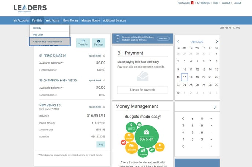This screenshot has width=252, height=167.
Task: Select April 30 in the calendar
Action: pyautogui.click(x=178, y=92)
